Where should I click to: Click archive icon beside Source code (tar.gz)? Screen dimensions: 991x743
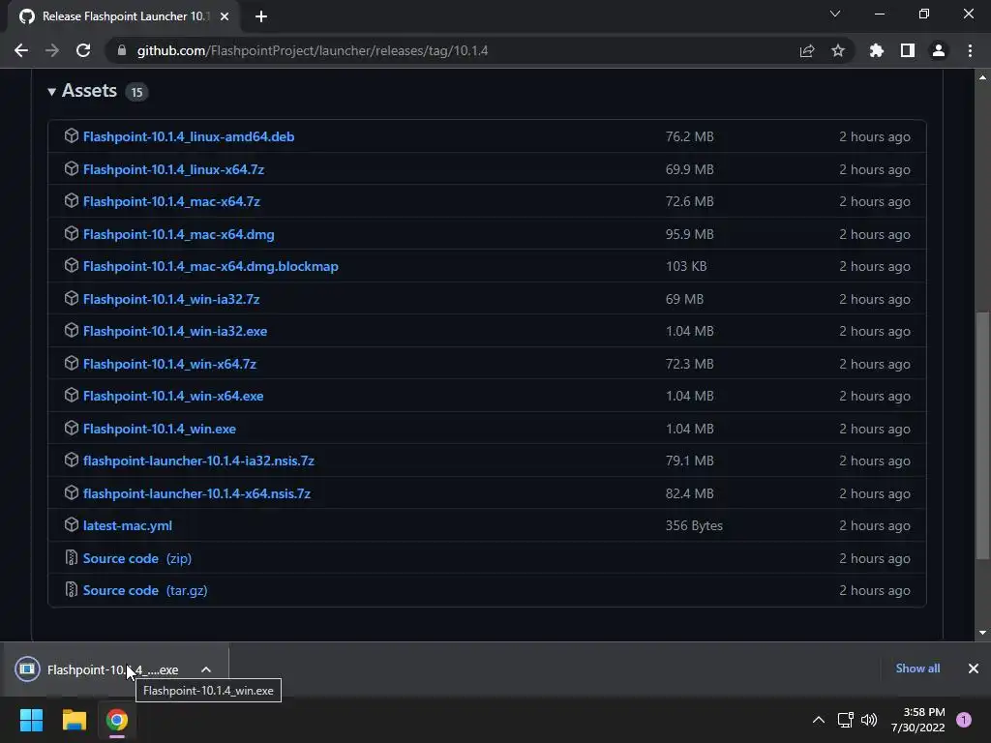72,589
